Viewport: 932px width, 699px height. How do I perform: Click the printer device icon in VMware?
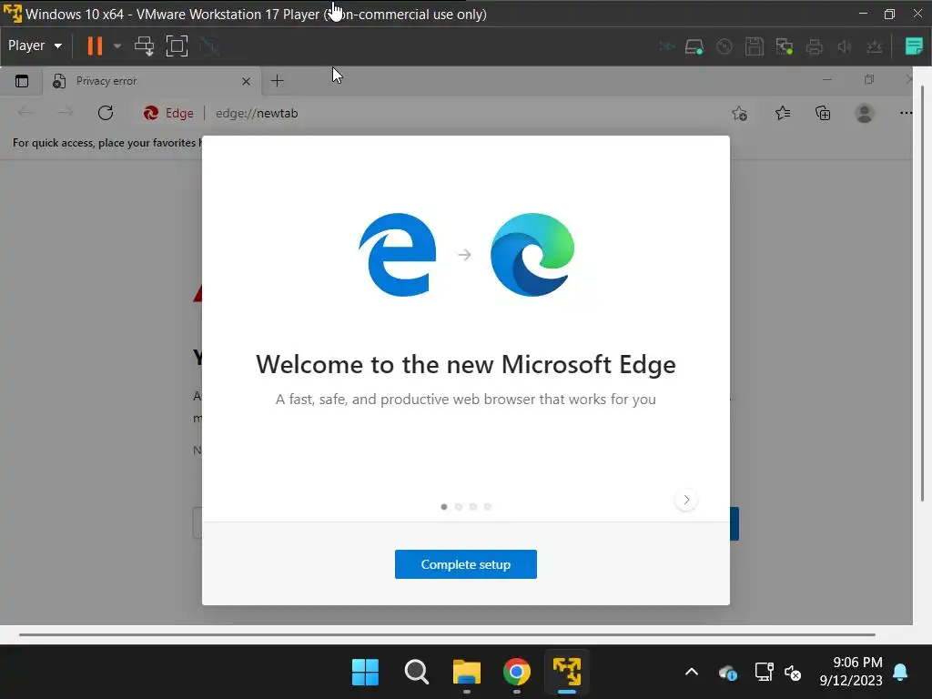pos(815,46)
